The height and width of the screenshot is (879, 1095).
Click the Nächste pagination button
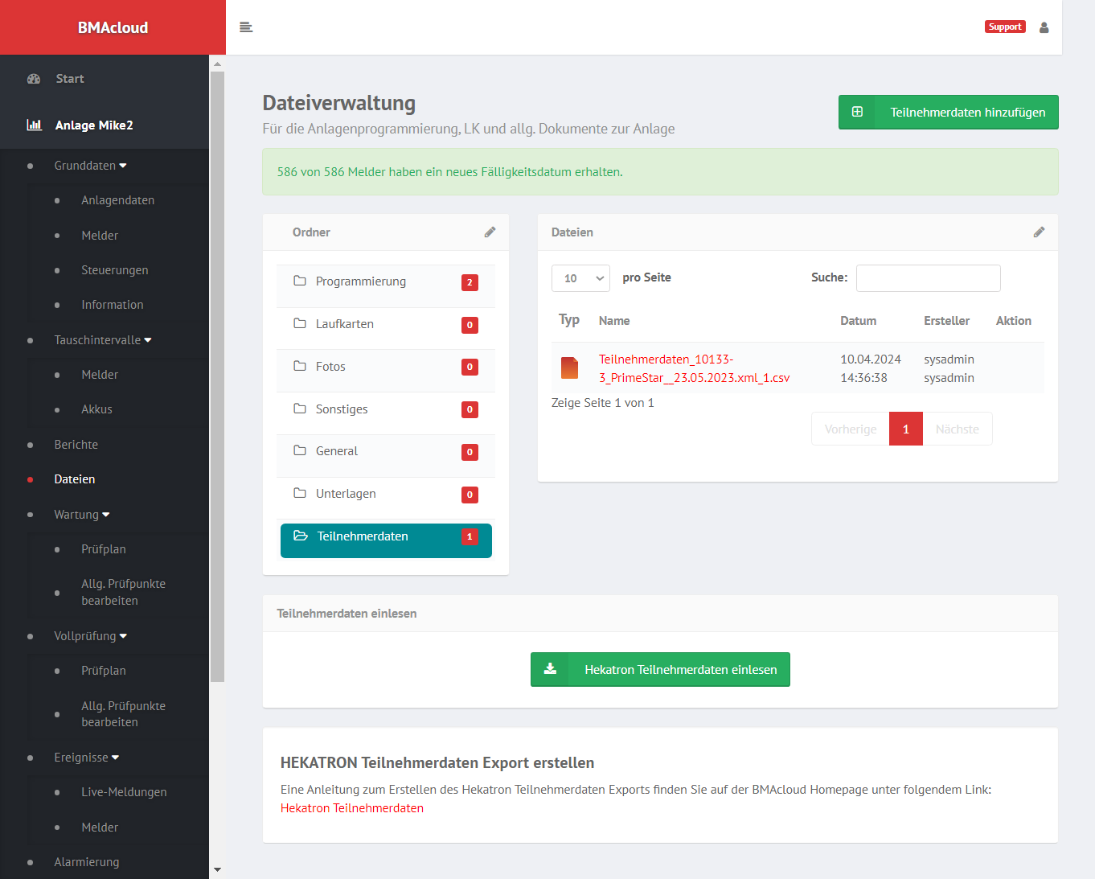click(958, 429)
